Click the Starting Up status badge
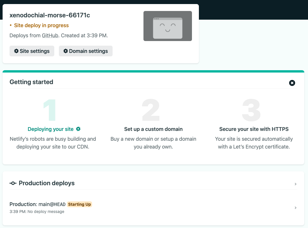Viewport: 308px width, 228px height. [x=80, y=204]
